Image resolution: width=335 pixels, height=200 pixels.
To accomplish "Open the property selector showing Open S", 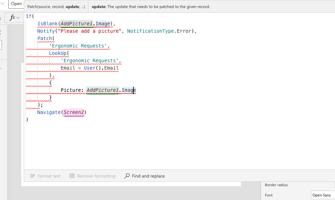I will [16, 4].
